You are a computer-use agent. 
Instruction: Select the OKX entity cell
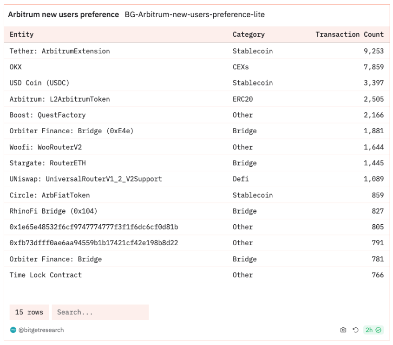[x=16, y=67]
